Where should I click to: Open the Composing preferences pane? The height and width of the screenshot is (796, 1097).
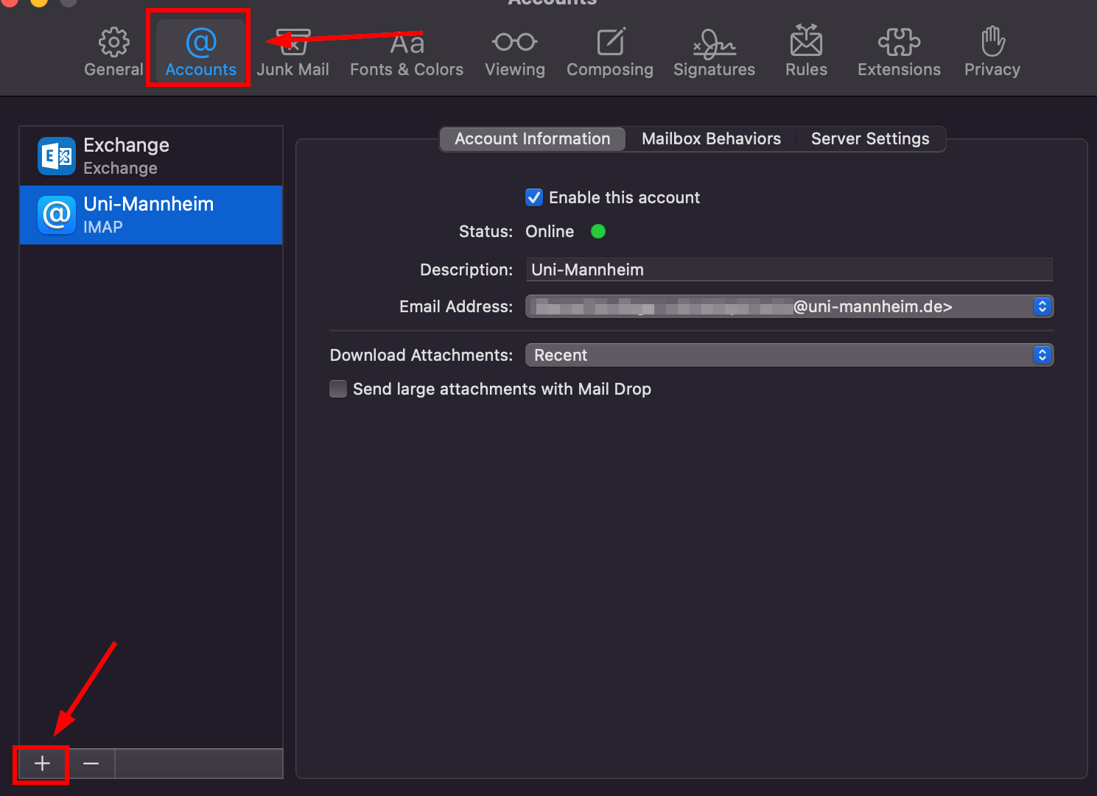click(x=610, y=52)
